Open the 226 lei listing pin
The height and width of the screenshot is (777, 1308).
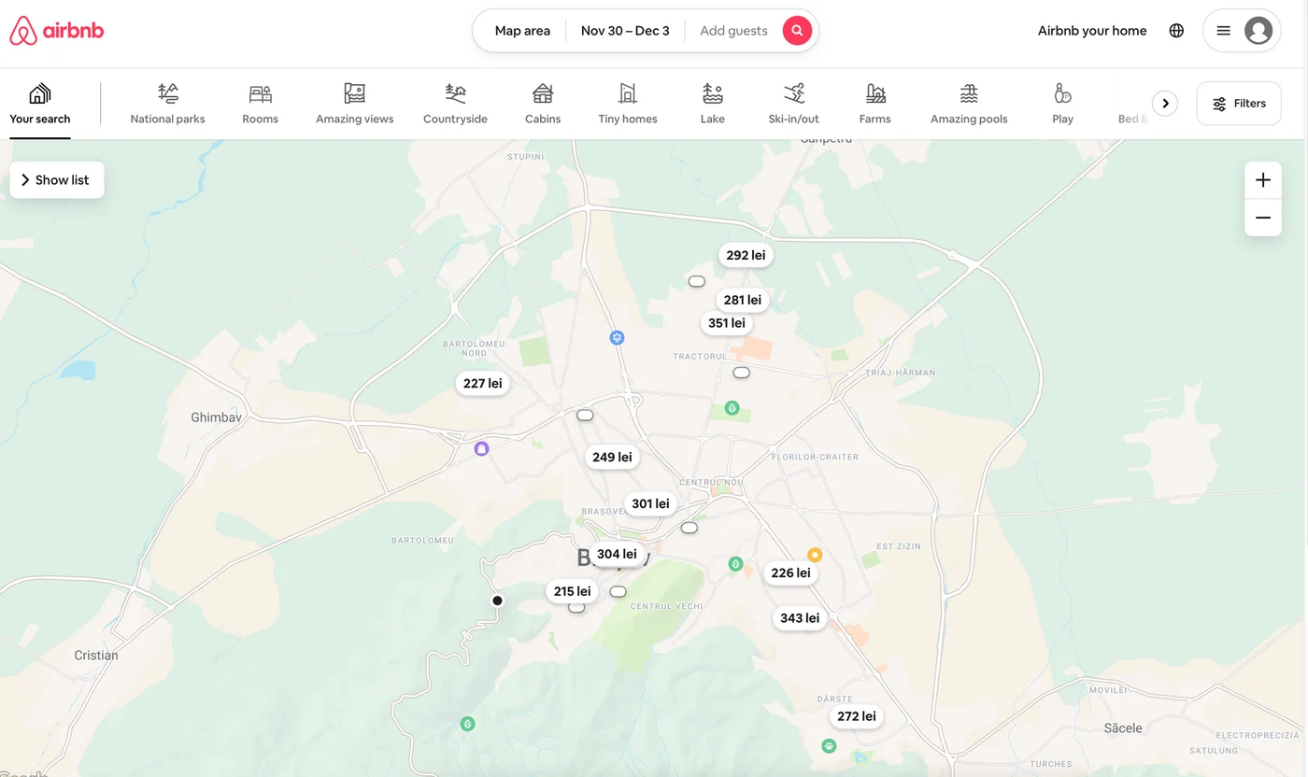(790, 572)
